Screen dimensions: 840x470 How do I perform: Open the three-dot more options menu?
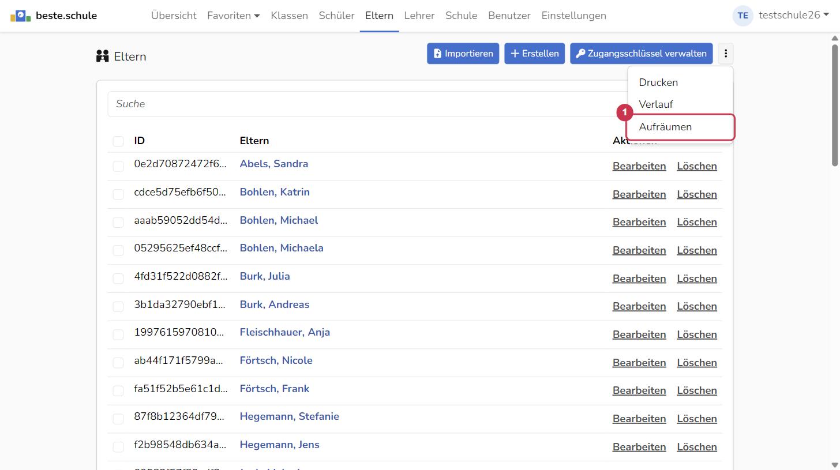coord(725,54)
